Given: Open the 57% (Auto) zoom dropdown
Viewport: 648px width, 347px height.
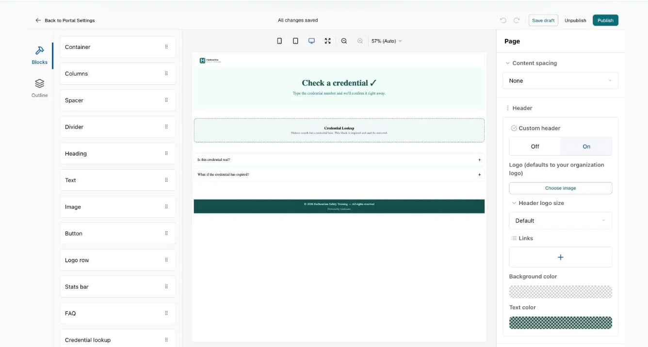Looking at the screenshot, I should point(387,41).
